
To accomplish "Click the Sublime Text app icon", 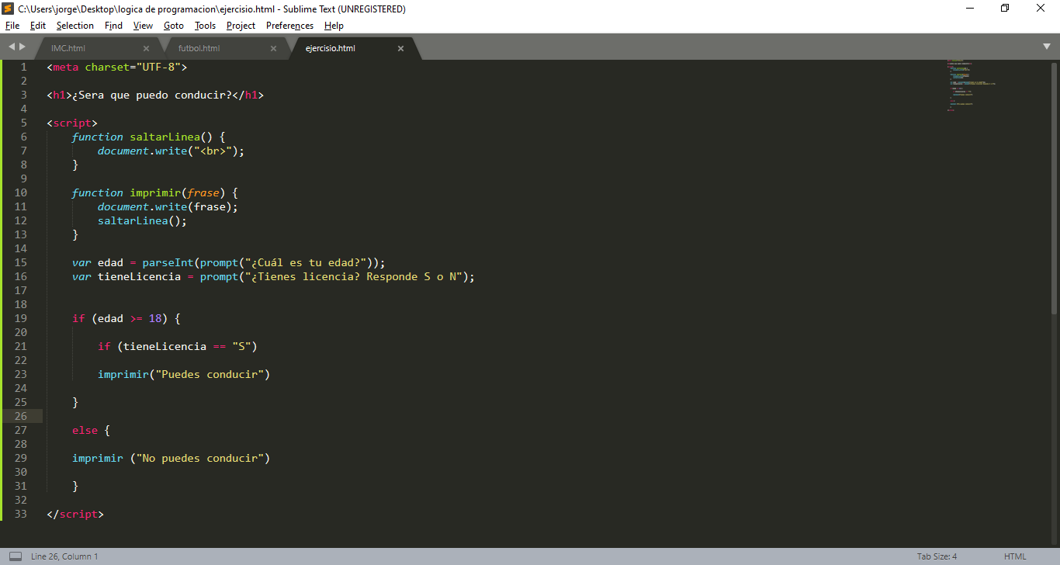I will [x=8, y=9].
